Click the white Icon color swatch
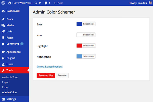This screenshot has width=153, height=102. point(79,35)
